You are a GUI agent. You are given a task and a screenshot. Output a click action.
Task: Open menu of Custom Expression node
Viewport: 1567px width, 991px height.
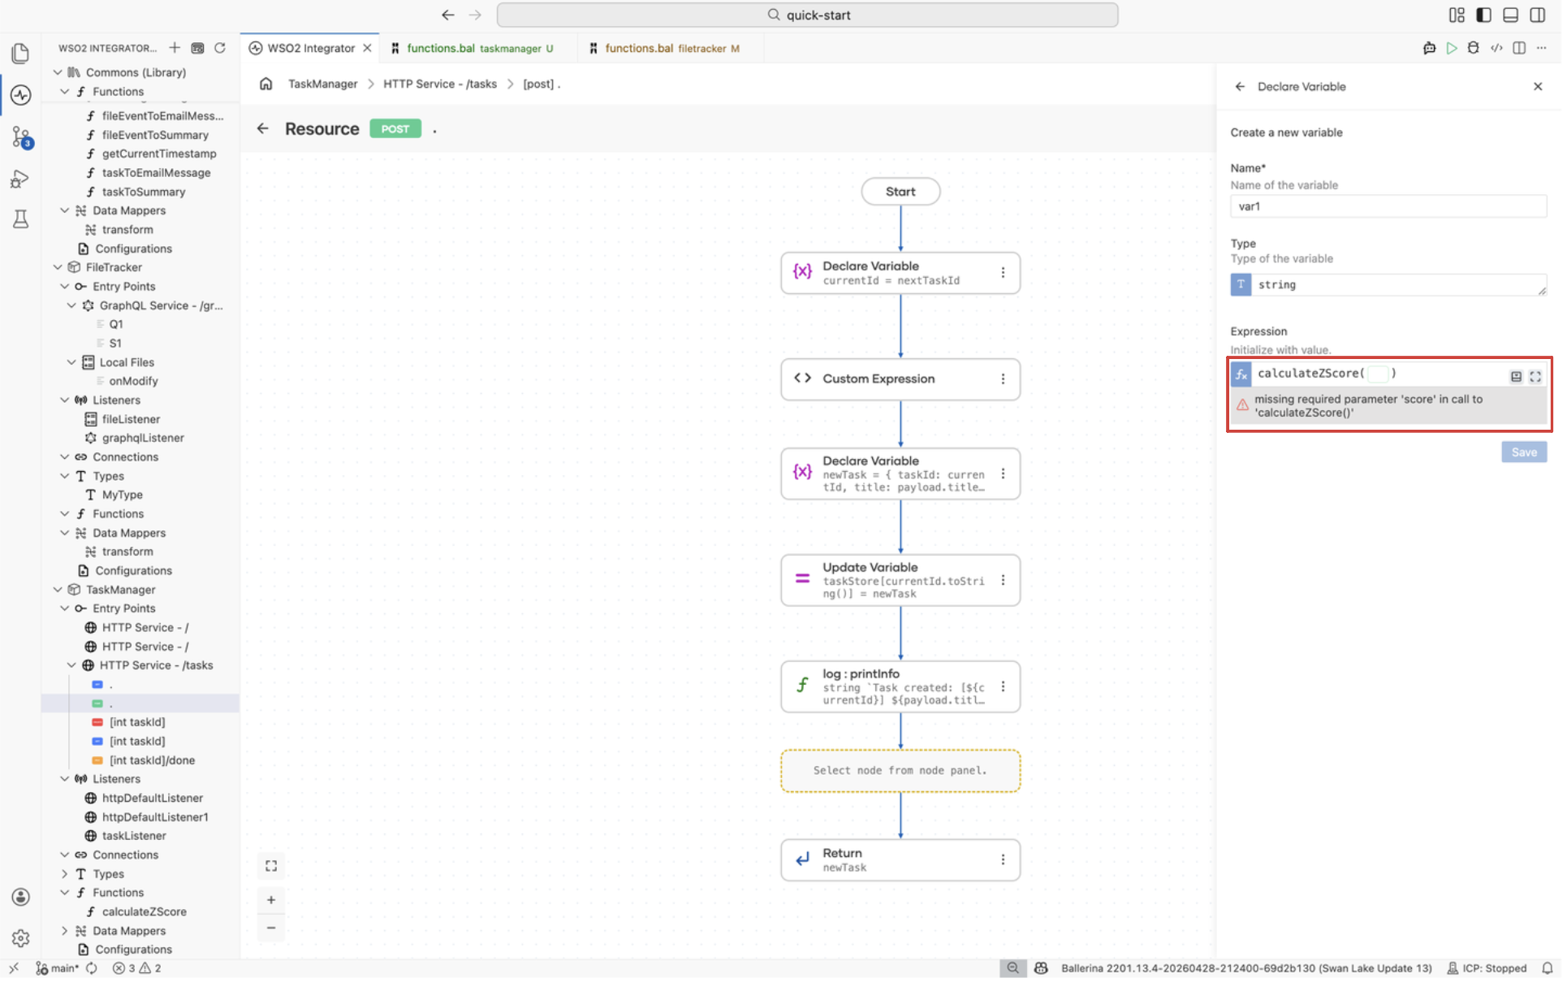[1003, 379]
